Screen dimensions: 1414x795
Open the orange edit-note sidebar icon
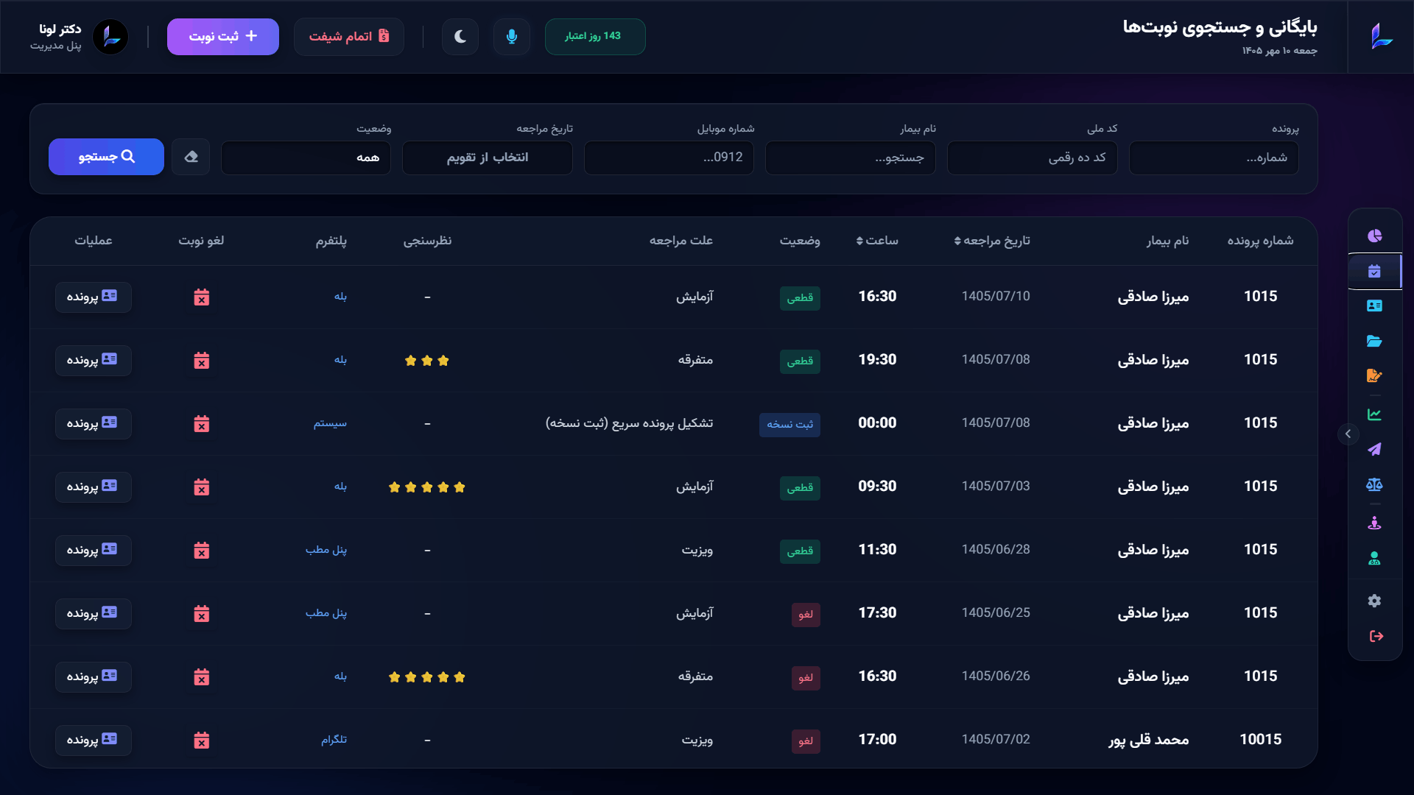point(1374,376)
